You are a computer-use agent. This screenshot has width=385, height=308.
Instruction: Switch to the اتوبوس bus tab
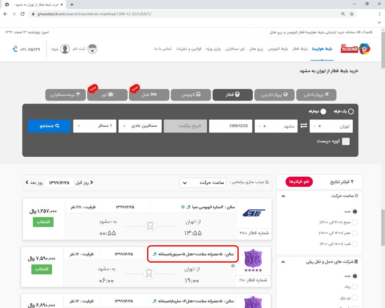click(191, 95)
